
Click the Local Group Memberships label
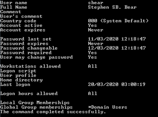click(35, 103)
